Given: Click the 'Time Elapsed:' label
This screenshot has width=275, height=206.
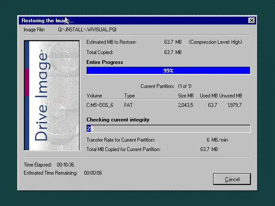Looking at the screenshot, I should (38, 165).
